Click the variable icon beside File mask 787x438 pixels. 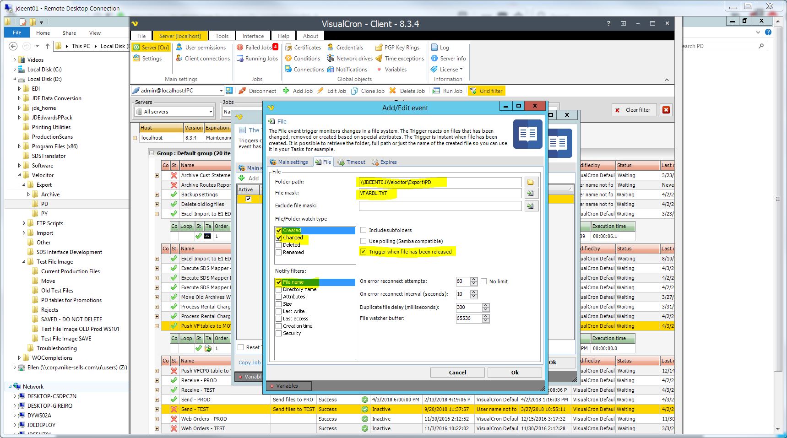click(x=531, y=194)
